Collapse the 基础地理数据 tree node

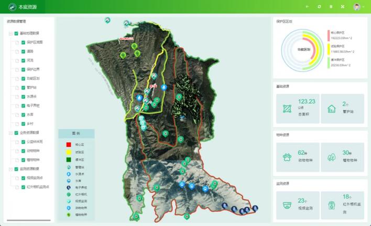point(10,34)
